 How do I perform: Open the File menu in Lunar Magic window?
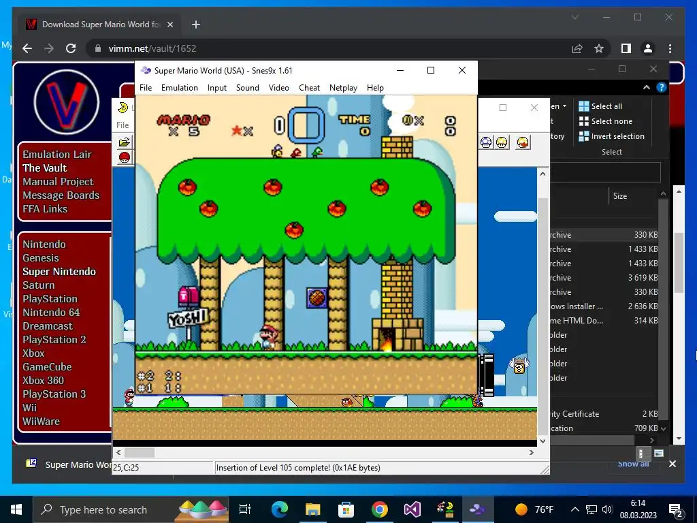(x=123, y=125)
